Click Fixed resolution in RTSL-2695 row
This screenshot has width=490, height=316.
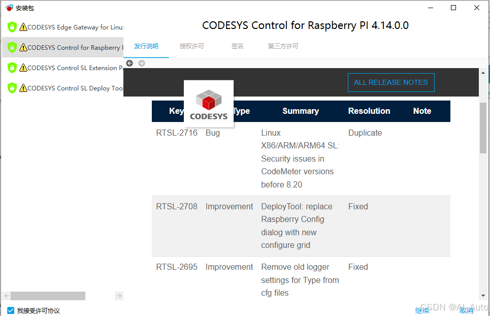(x=358, y=267)
